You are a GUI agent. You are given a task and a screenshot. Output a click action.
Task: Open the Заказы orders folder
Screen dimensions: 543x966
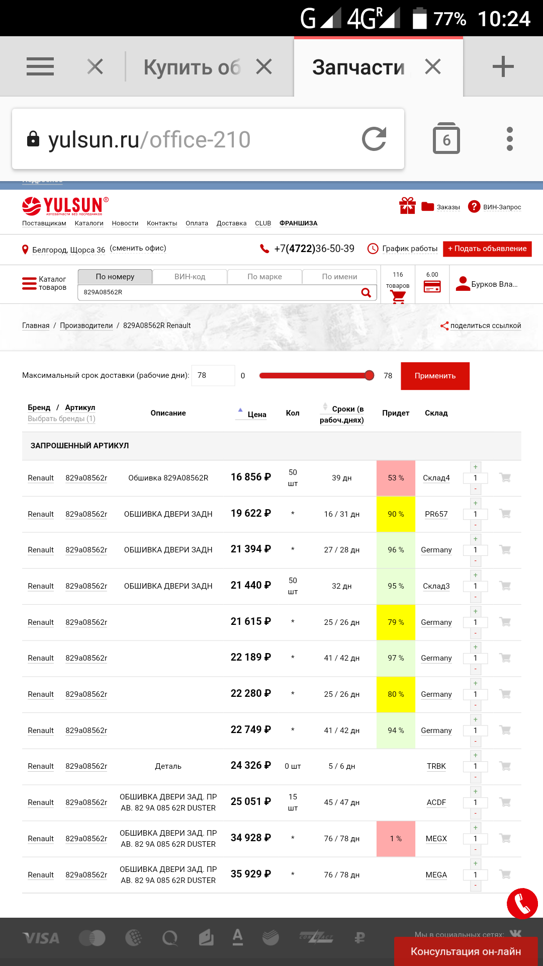point(440,207)
